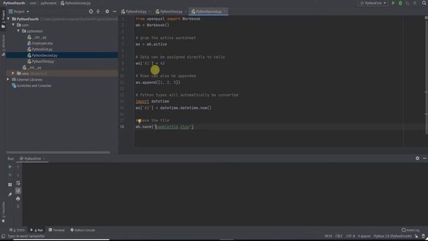The height and width of the screenshot is (241, 428).
Task: Toggle read-only lock icon in status bar
Action: click(x=417, y=236)
